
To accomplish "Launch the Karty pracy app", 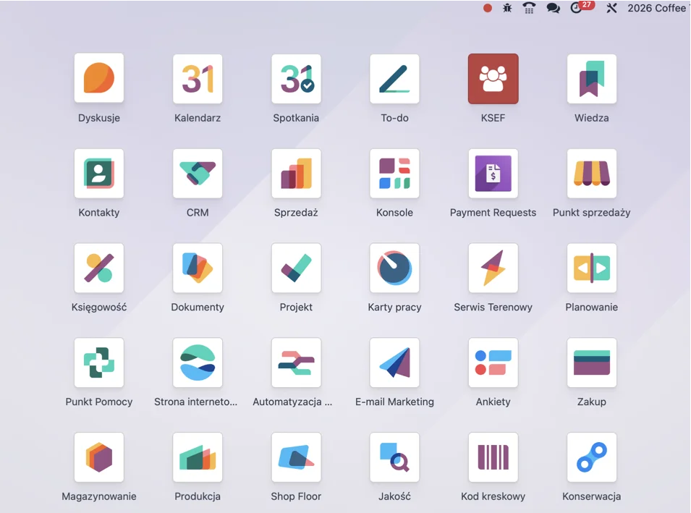I will pyautogui.click(x=394, y=268).
